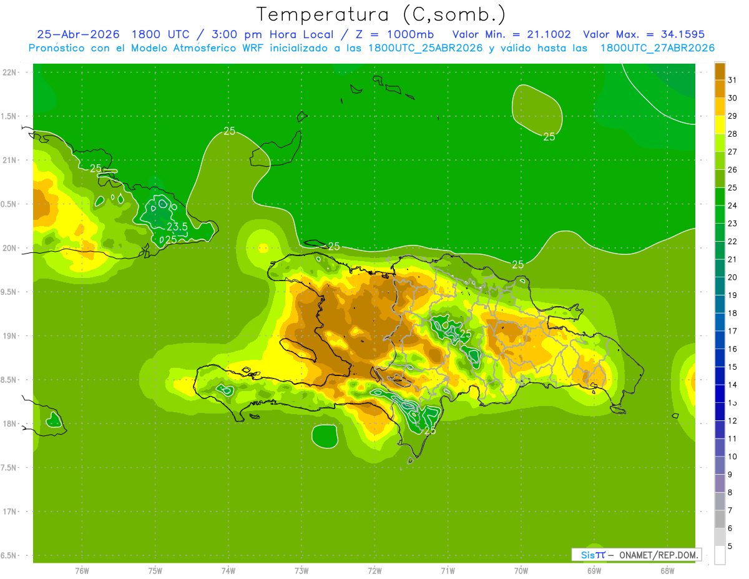Select the 23.5 contour label over eastern Cuba
The image size is (749, 579).
click(177, 226)
